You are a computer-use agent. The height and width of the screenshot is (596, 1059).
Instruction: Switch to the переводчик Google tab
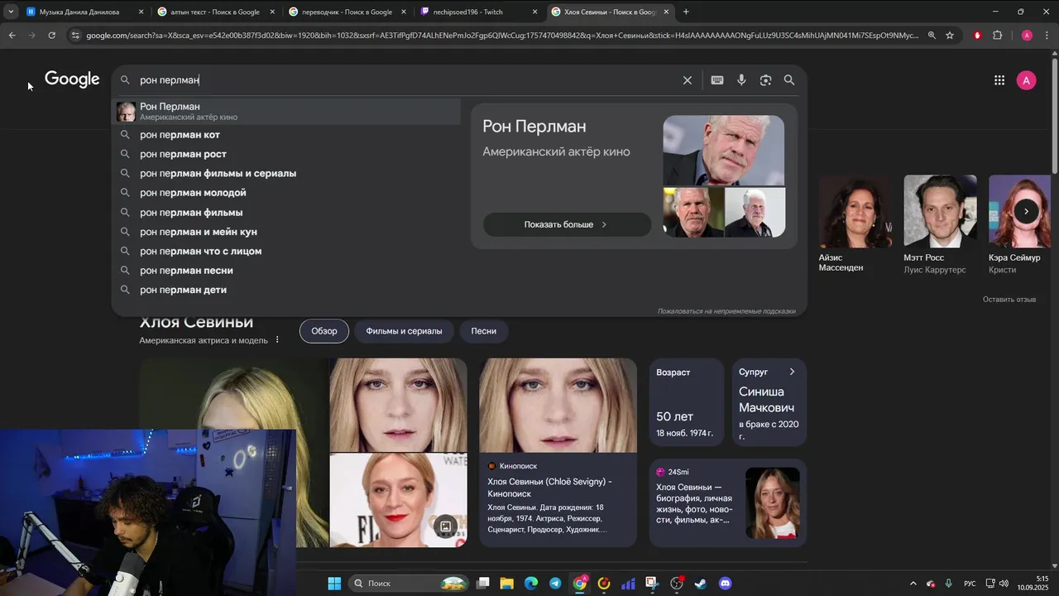click(x=347, y=12)
